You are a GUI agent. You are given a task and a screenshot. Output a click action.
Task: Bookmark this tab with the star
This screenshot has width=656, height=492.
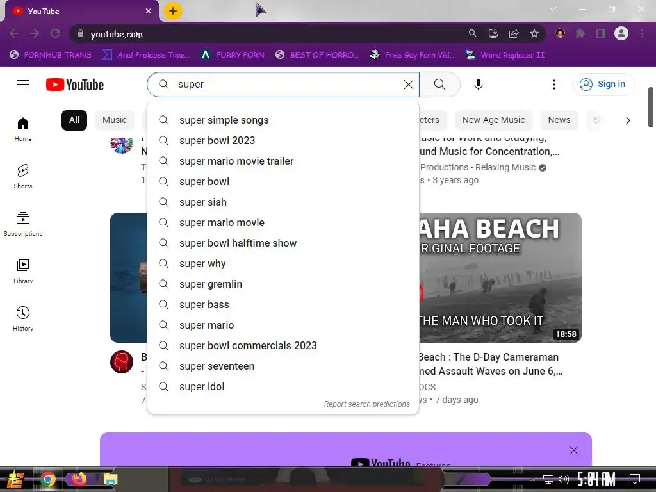pyautogui.click(x=534, y=33)
